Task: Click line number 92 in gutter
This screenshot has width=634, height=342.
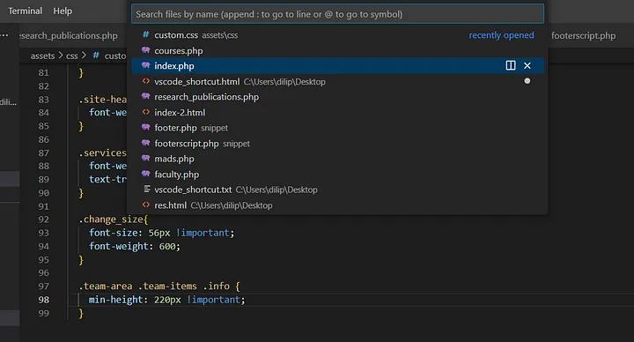Action: (x=44, y=219)
